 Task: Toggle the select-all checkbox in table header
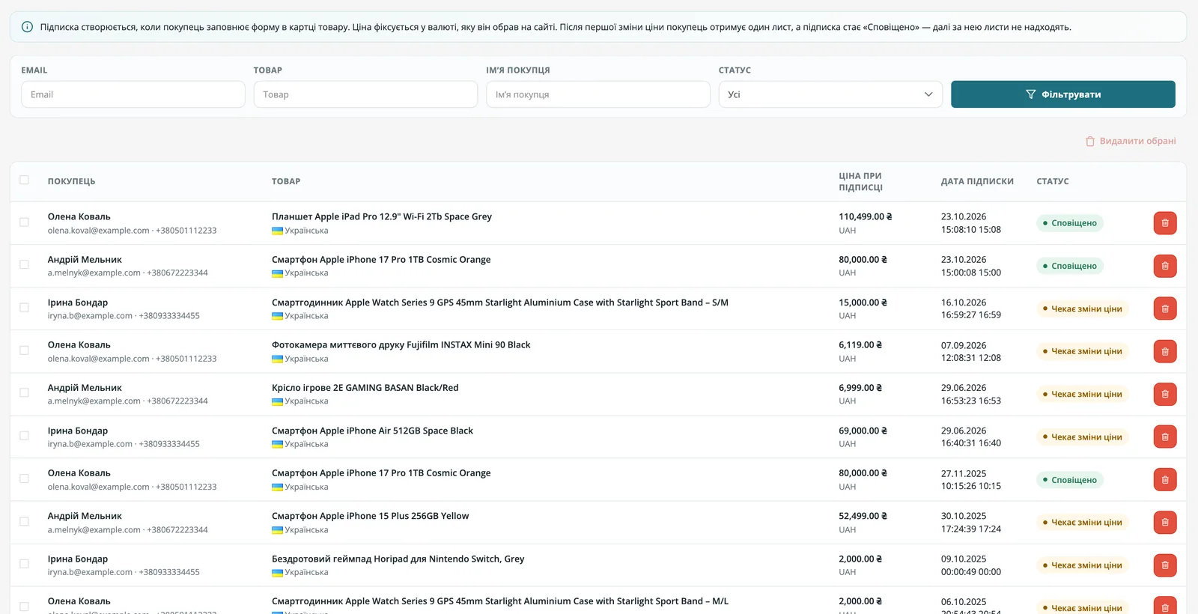[x=24, y=180]
